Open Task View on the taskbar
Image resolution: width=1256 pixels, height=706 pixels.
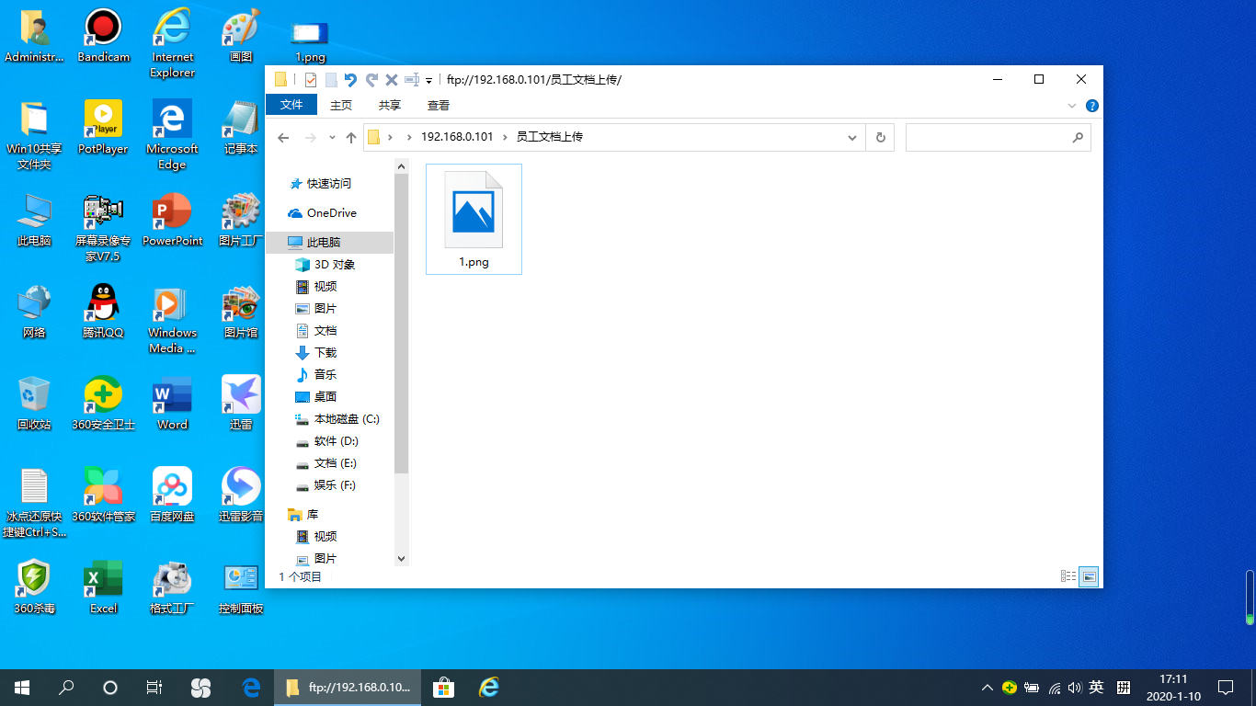[x=154, y=687]
